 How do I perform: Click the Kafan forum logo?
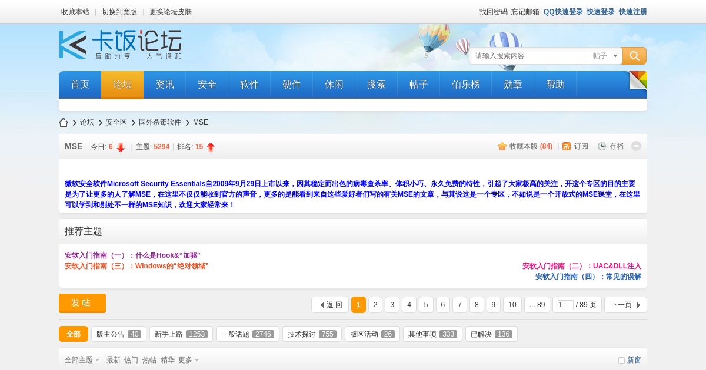point(121,45)
